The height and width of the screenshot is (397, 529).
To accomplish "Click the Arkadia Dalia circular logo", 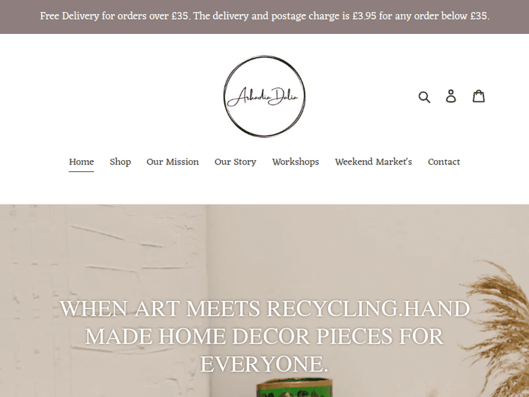I will click(x=264, y=96).
